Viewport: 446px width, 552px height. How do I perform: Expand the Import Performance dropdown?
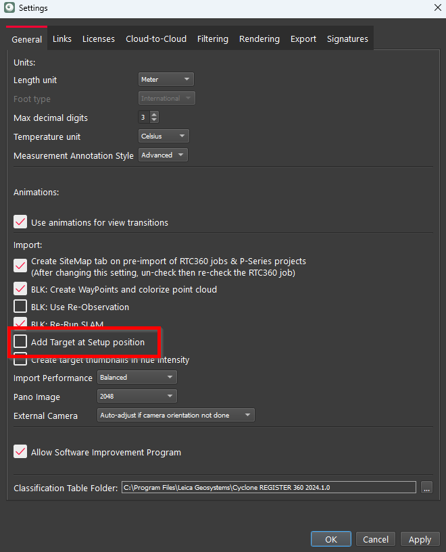[x=137, y=377]
